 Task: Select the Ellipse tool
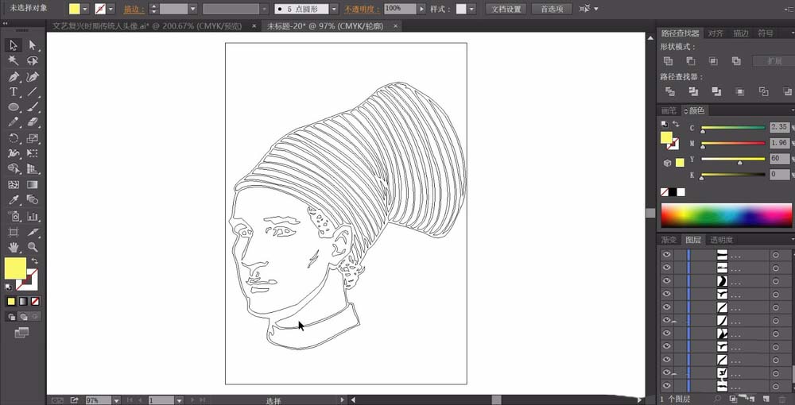(x=14, y=107)
